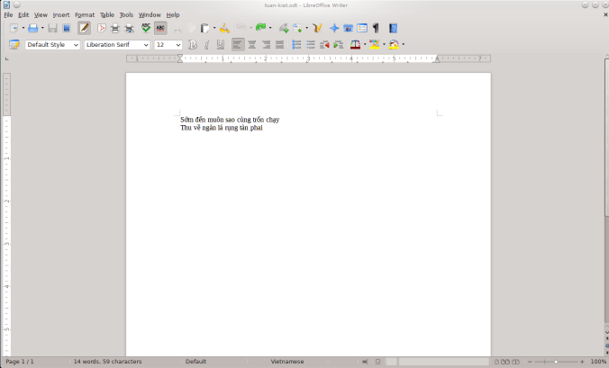Click the Export as PDF icon

101,29
